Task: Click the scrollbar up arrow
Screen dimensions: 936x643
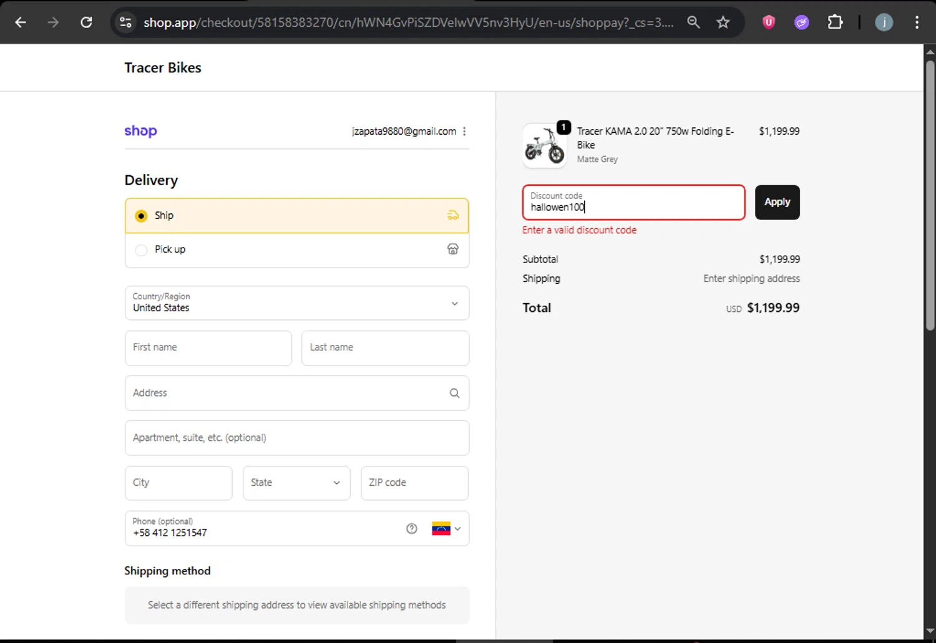Action: point(930,52)
